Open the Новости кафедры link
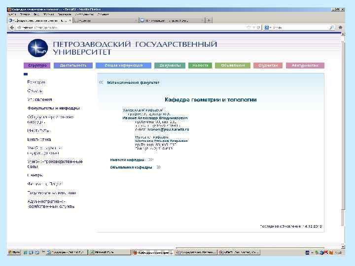355x266 pixels. [127, 160]
